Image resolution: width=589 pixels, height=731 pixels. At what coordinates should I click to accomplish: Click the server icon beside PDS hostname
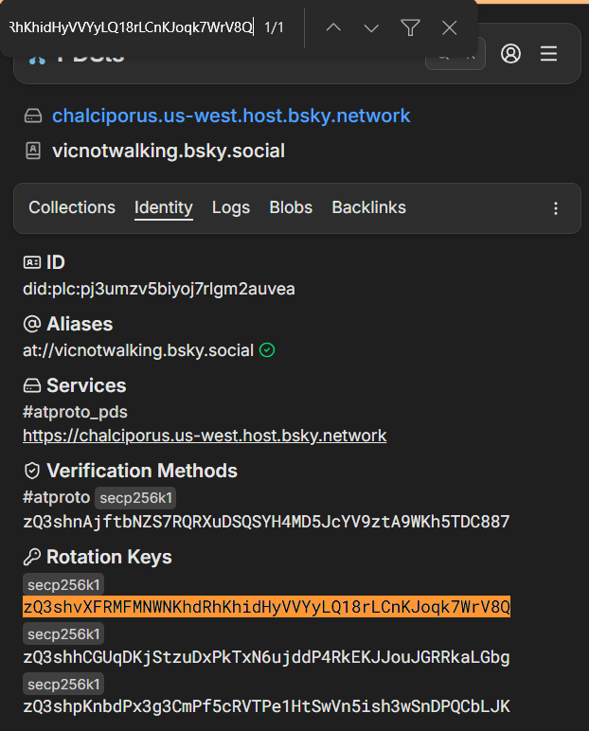pos(33,116)
